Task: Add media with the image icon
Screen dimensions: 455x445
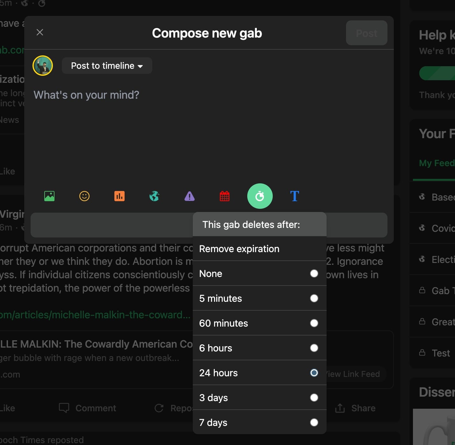Action: (x=49, y=196)
